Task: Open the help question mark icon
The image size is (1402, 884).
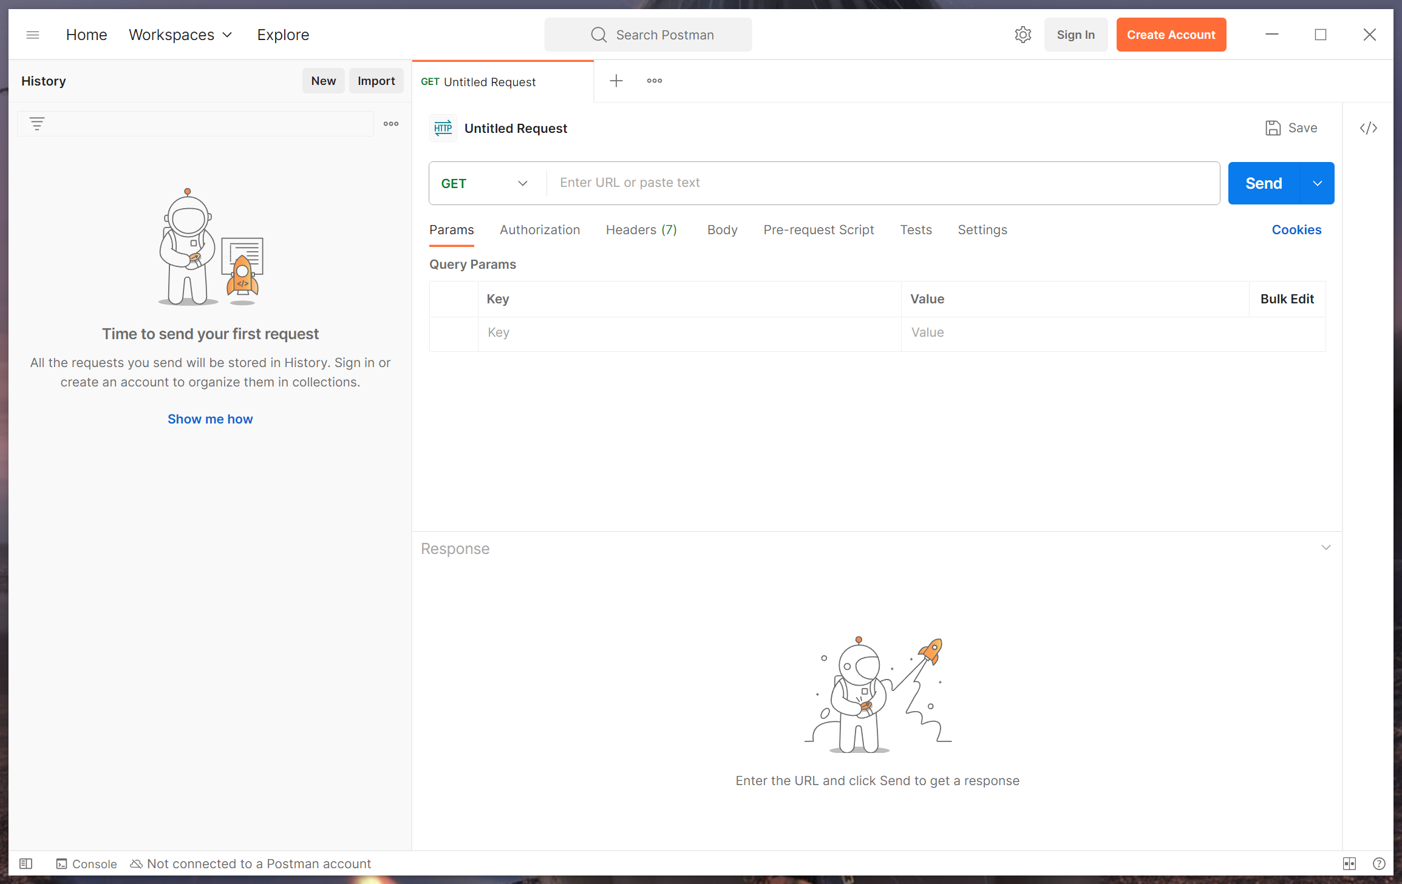Action: coord(1379,863)
